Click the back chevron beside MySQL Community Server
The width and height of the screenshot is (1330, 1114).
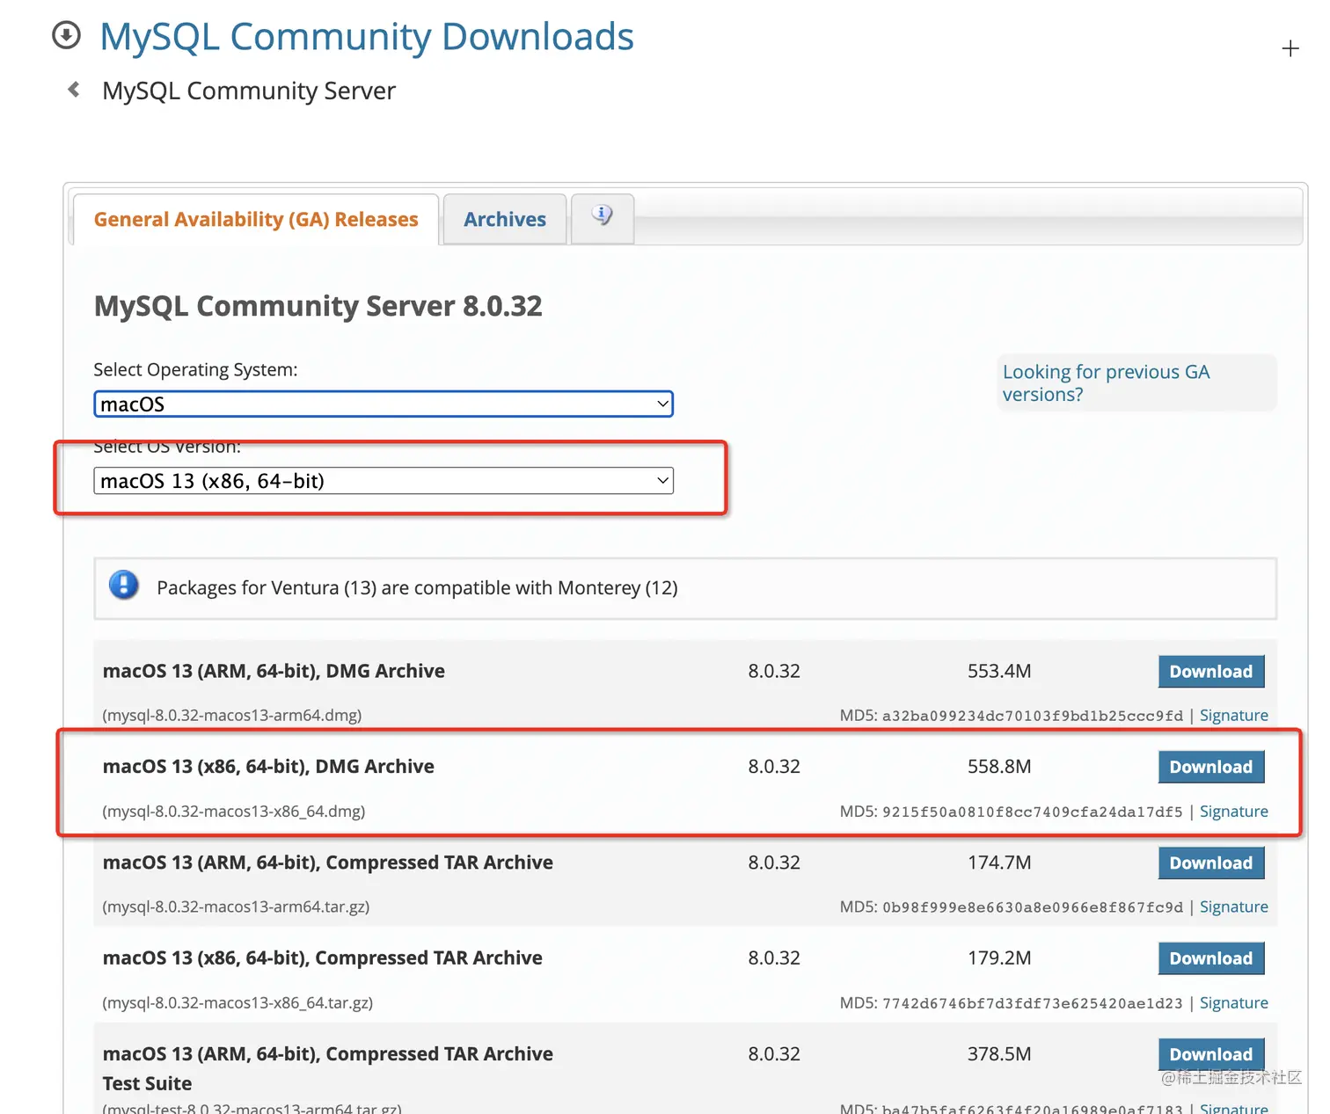[x=74, y=90]
